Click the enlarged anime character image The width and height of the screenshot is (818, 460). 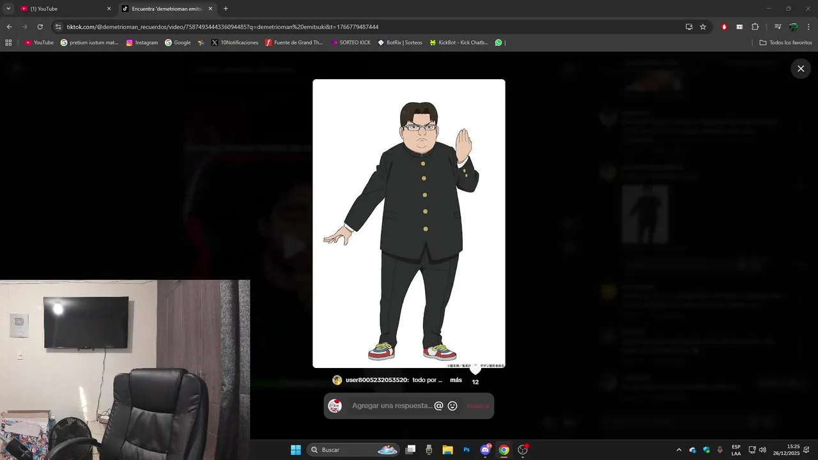click(x=409, y=224)
